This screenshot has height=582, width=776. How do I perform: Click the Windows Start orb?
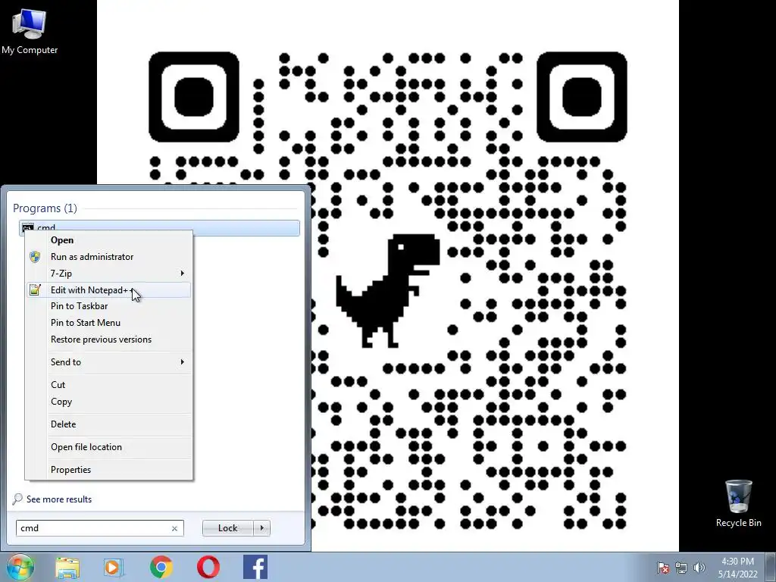(20, 567)
